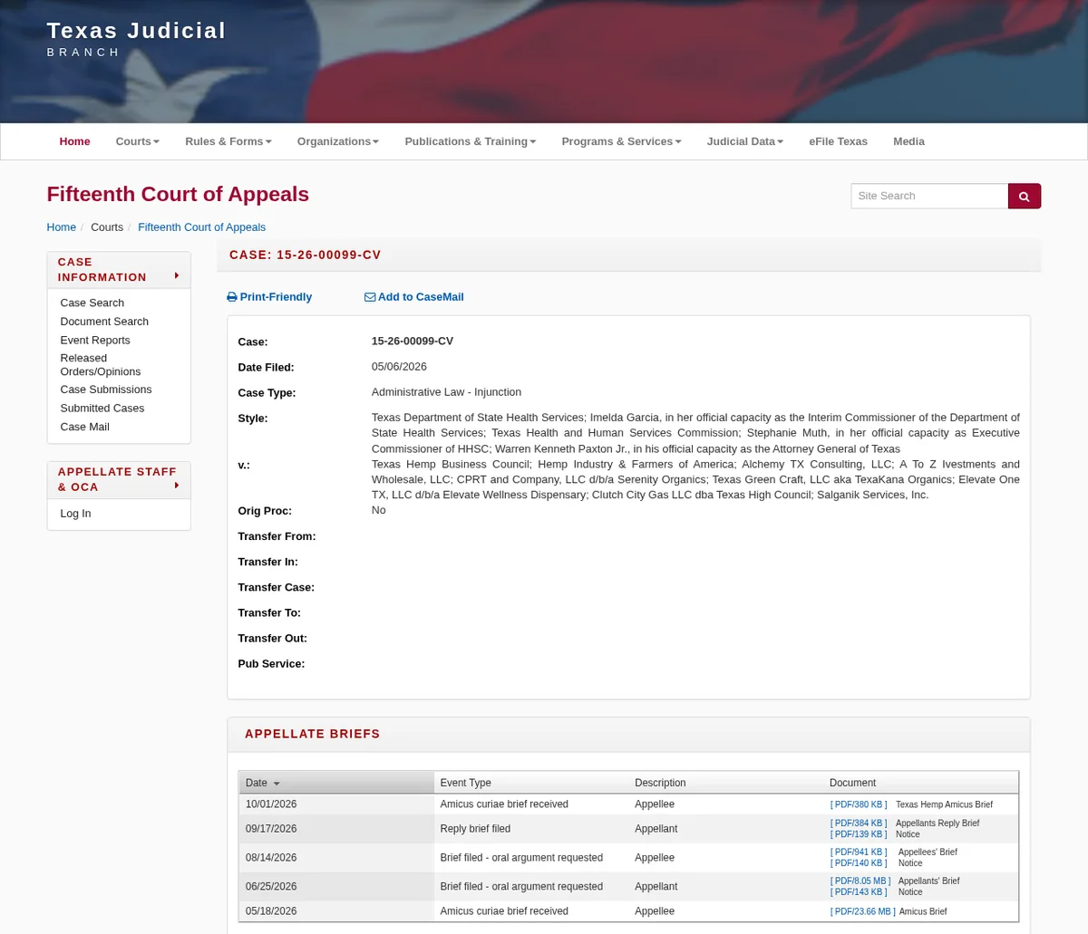Open Appellants' Brief PDF/8.05 MB
This screenshot has width=1088, height=934.
pyautogui.click(x=860, y=881)
